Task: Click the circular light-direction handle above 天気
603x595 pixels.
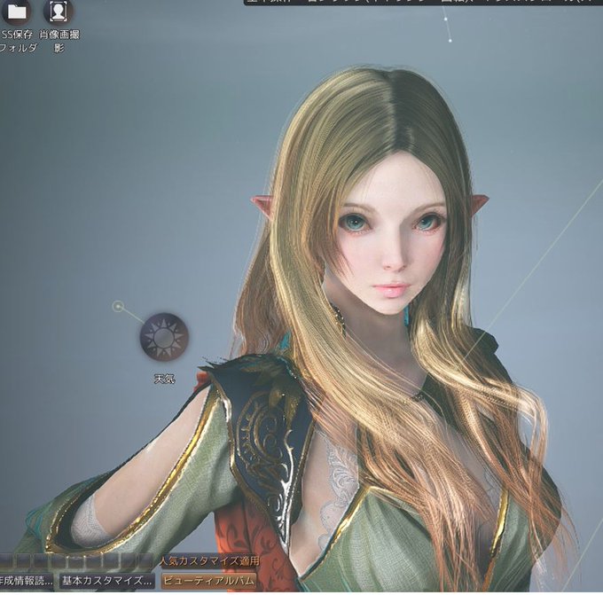Action: click(x=118, y=307)
